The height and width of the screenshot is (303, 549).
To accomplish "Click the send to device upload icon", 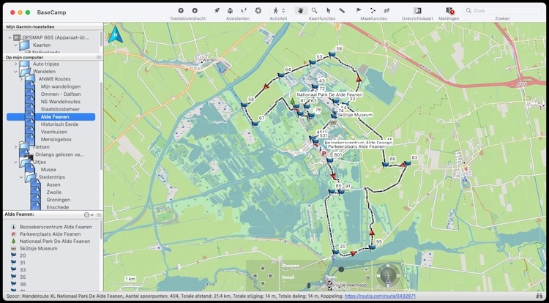I will (x=181, y=11).
